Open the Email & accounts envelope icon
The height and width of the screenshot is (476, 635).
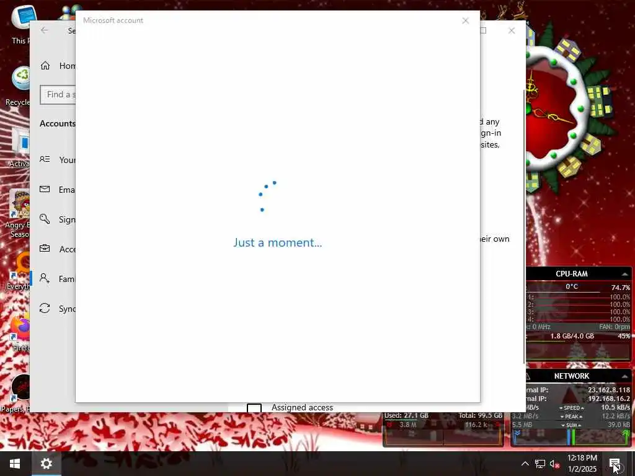[x=45, y=189]
